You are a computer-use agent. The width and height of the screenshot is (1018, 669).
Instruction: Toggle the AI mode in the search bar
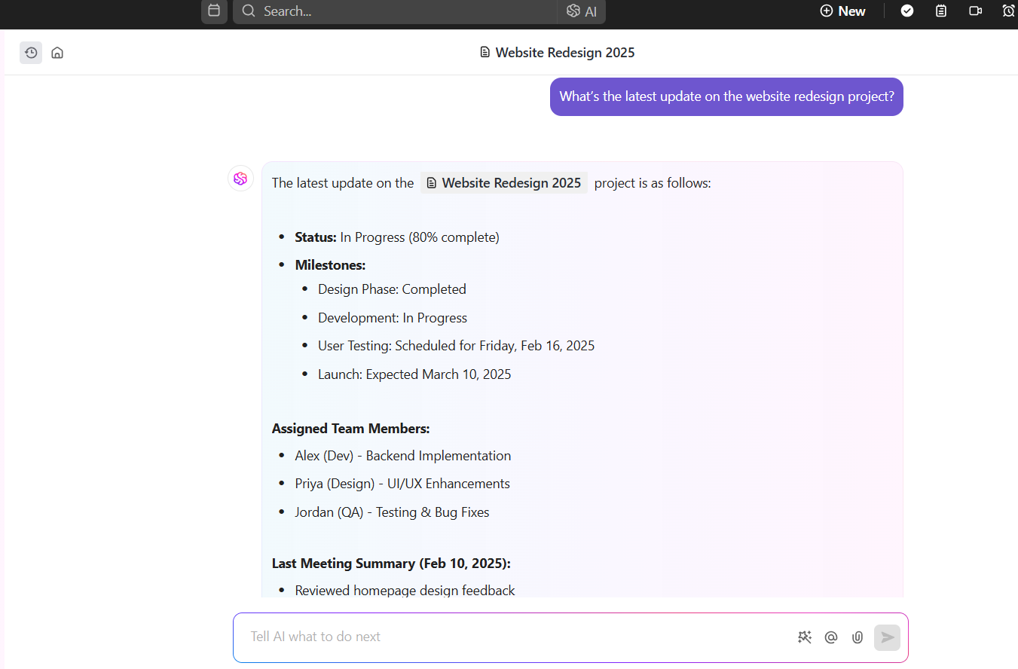tap(581, 11)
